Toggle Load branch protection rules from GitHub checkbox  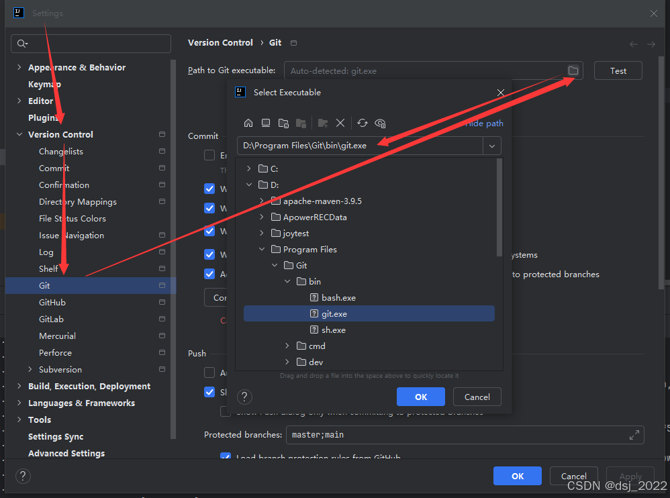[226, 456]
